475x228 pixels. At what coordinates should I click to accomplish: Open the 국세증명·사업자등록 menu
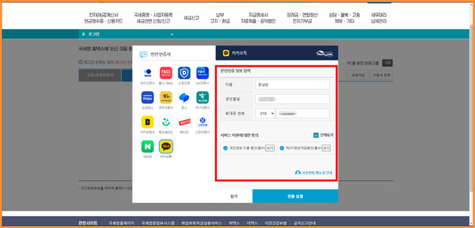point(153,18)
